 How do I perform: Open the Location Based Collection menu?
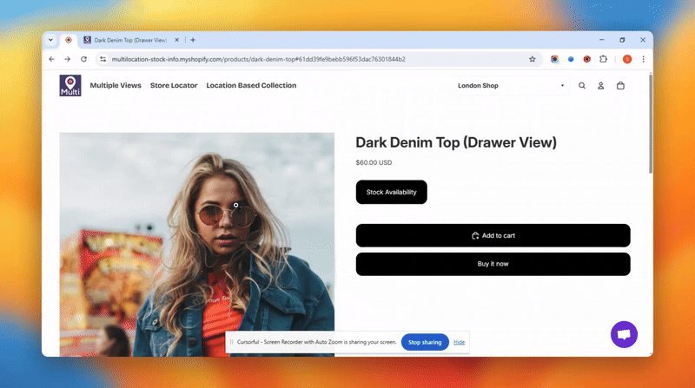[x=251, y=85]
